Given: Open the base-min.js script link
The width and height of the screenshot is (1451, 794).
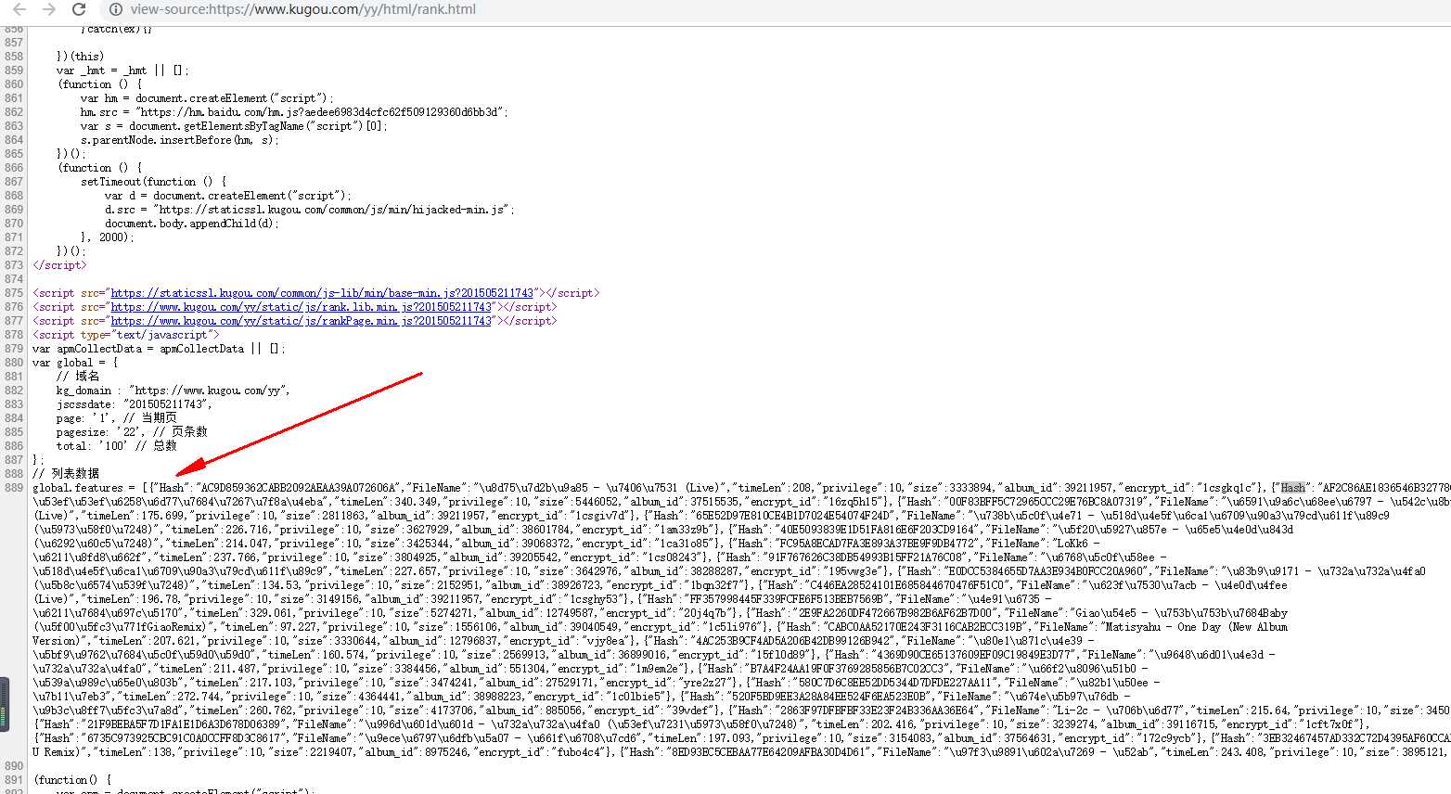Looking at the screenshot, I should 322,293.
